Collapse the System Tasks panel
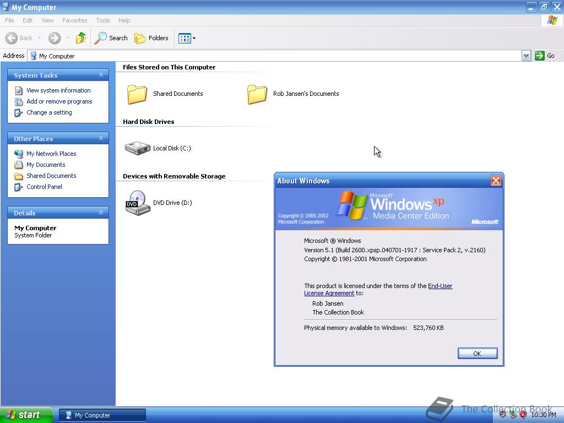Screen dimensions: 564x423 coord(100,75)
